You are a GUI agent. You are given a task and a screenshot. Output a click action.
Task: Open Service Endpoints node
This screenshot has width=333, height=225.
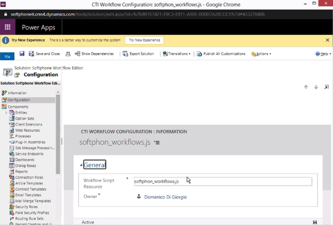(x=29, y=154)
